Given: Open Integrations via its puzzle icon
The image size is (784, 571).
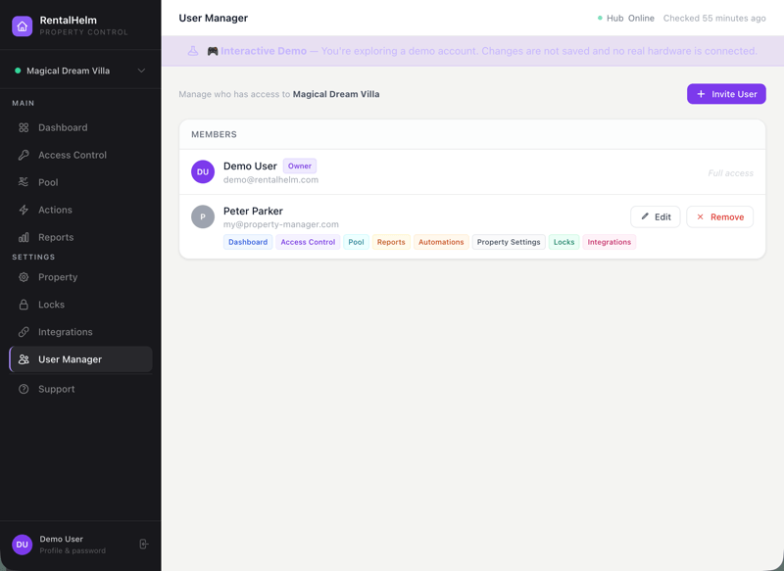Looking at the screenshot, I should 22,332.
